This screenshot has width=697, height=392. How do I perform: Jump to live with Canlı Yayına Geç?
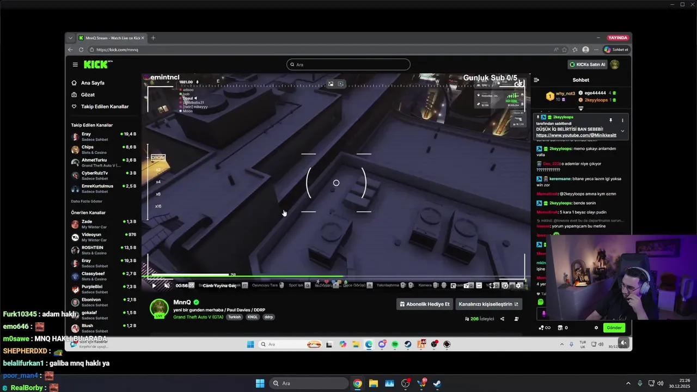click(x=219, y=285)
